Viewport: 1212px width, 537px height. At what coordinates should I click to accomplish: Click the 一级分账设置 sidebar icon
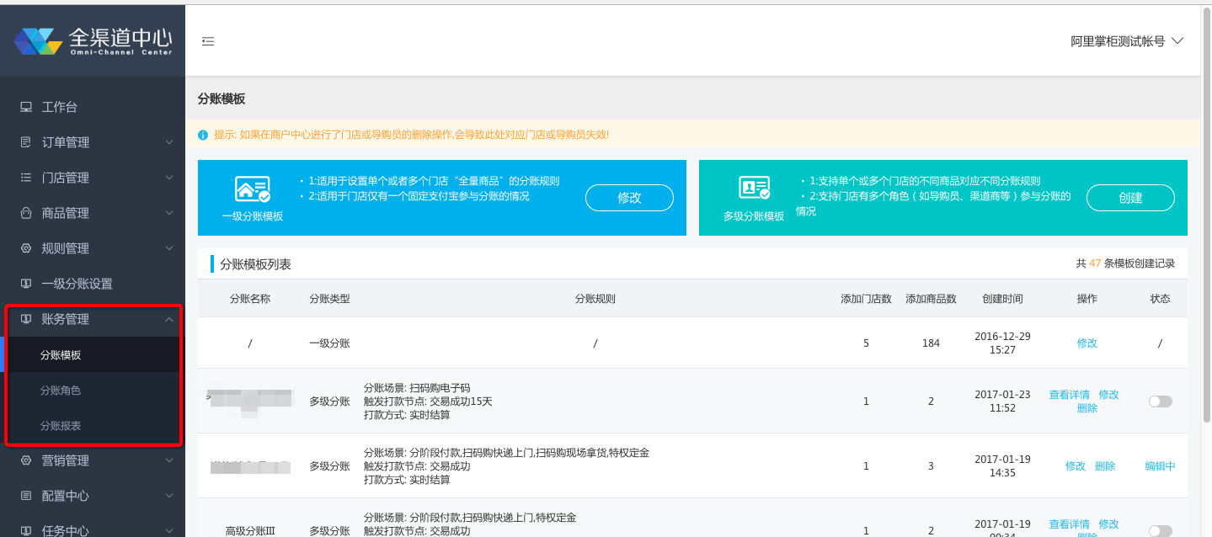click(x=26, y=284)
